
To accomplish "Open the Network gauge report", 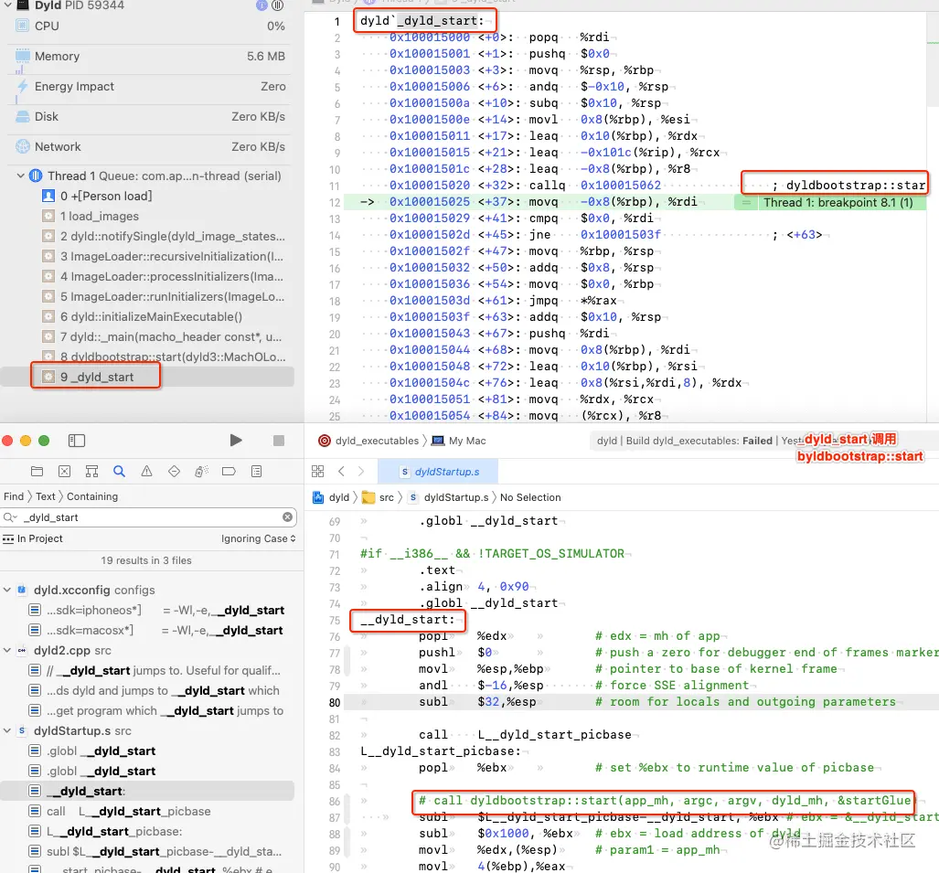I will [150, 146].
